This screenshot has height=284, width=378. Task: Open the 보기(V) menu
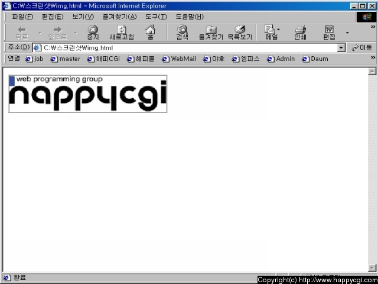point(83,17)
